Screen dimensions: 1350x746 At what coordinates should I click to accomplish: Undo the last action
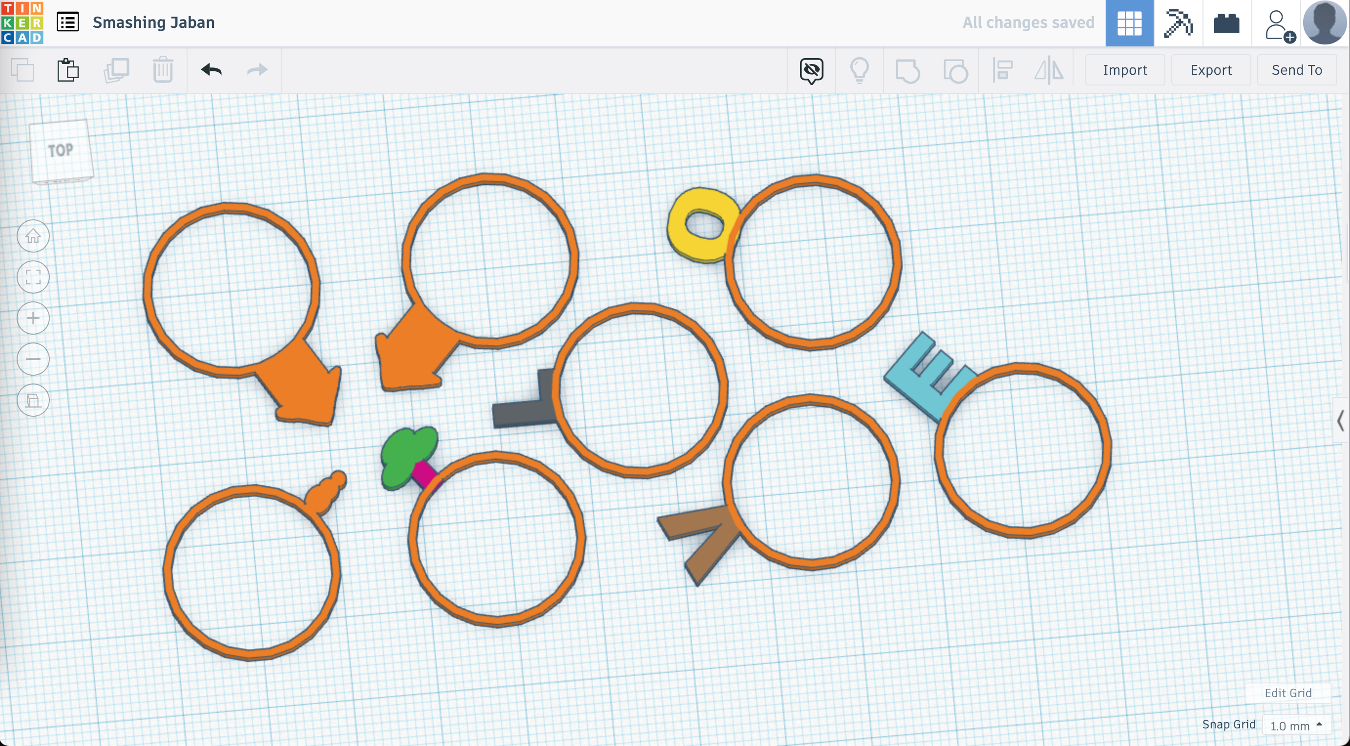tap(211, 70)
